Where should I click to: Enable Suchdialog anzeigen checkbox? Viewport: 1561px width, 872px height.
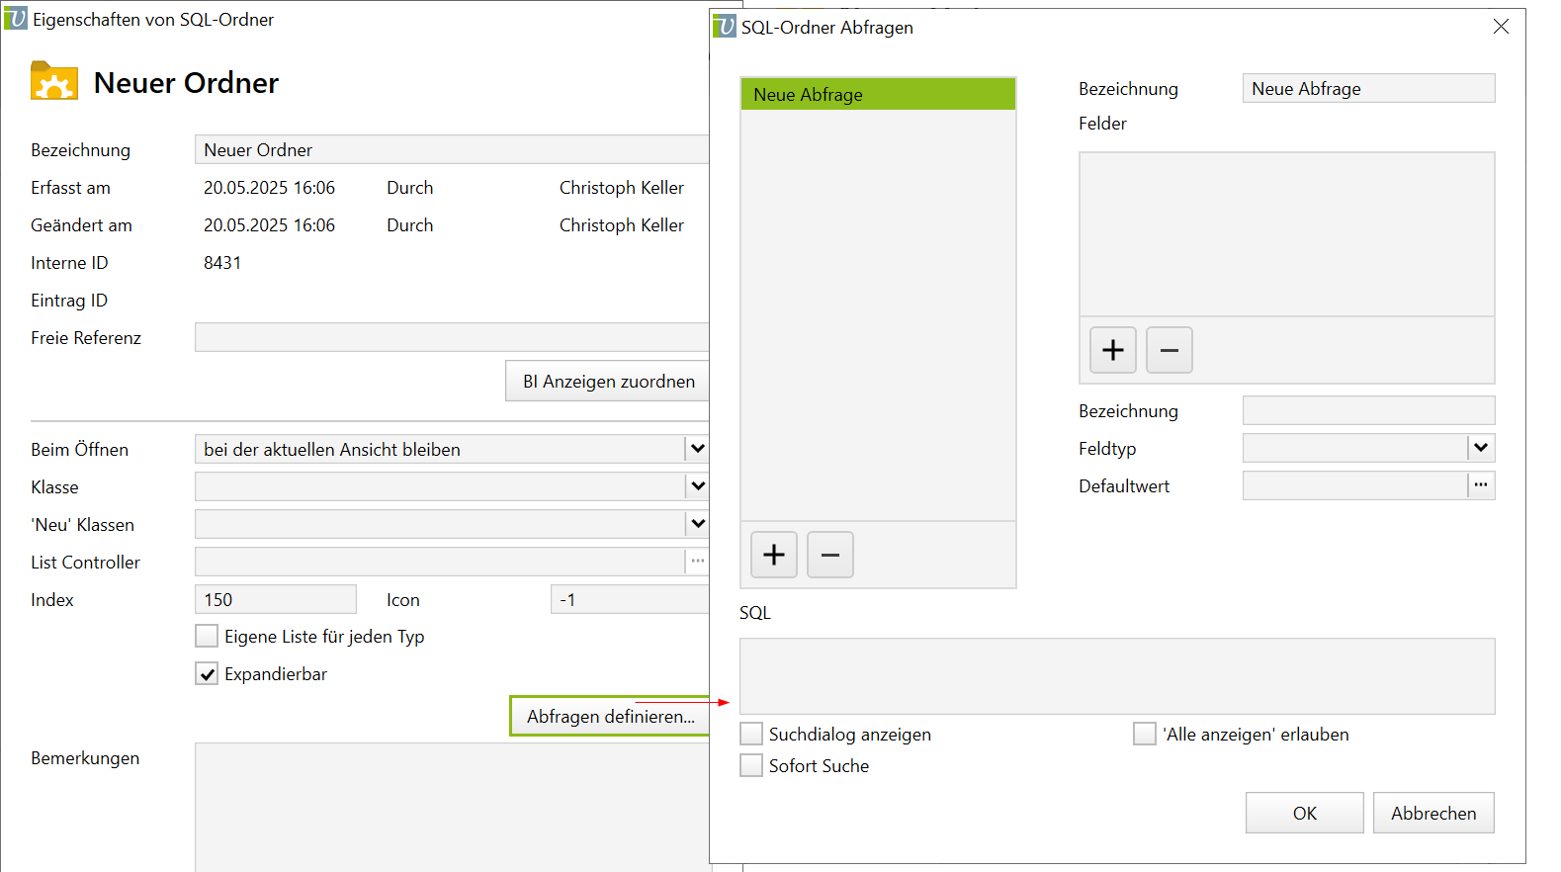(751, 734)
